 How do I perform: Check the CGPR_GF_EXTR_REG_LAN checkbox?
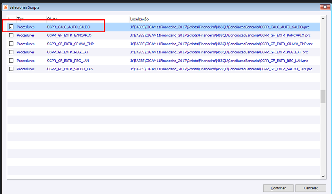[11, 61]
